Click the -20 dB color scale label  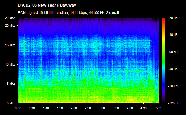pyautogui.click(x=173, y=18)
